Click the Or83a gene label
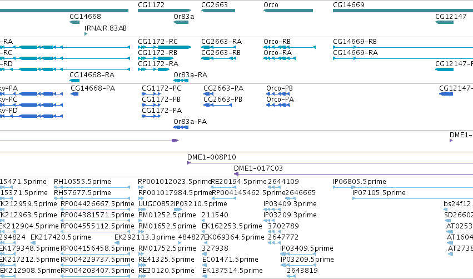 tap(183, 17)
